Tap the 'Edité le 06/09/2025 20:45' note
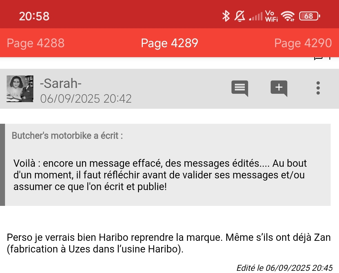The width and height of the screenshot is (339, 273). (284, 268)
